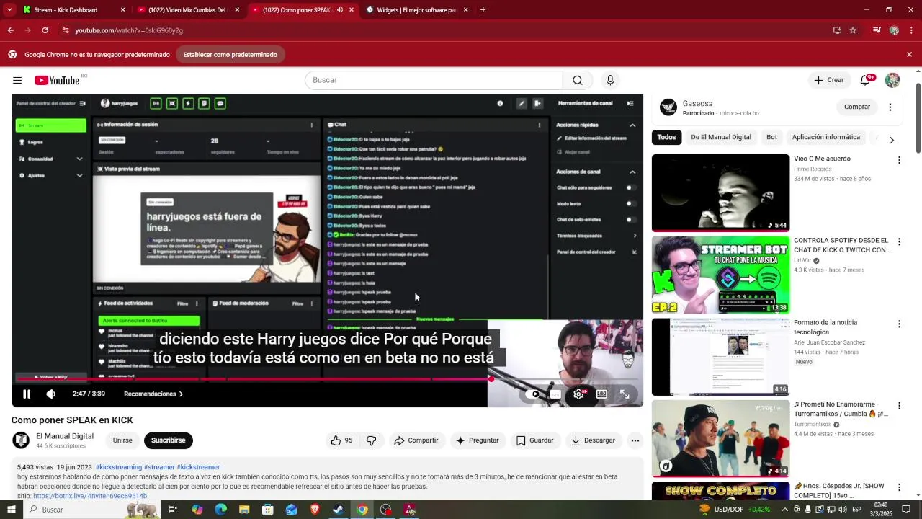Open video player settings gear

[578, 394]
